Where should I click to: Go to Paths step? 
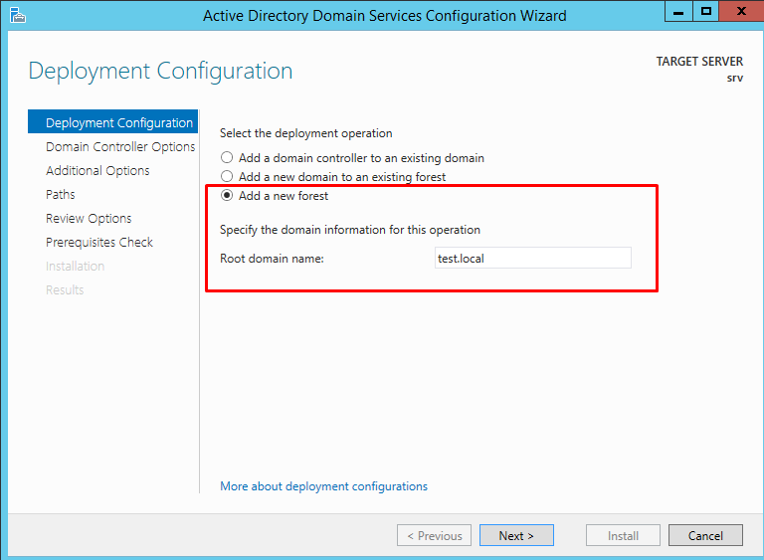pos(61,195)
